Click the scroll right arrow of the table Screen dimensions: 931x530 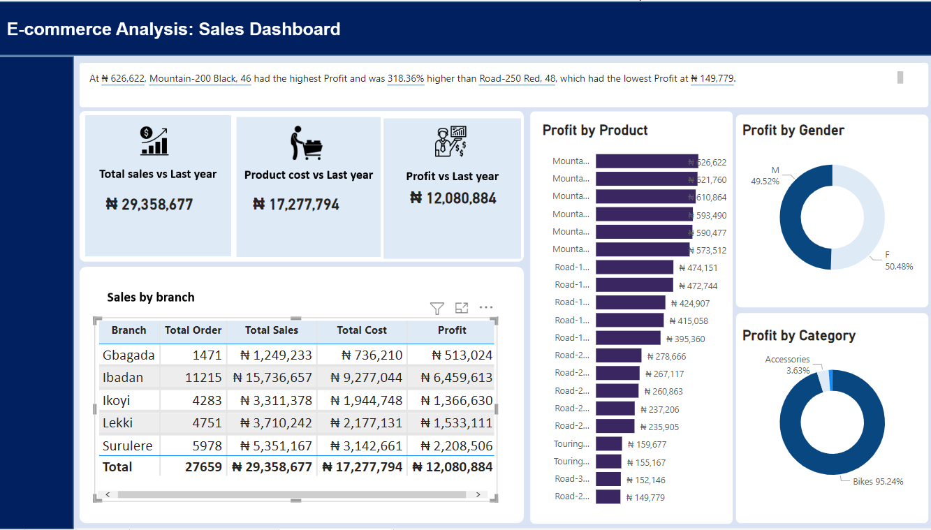pyautogui.click(x=478, y=494)
